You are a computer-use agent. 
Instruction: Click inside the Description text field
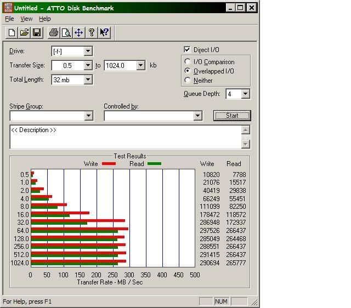[121, 137]
